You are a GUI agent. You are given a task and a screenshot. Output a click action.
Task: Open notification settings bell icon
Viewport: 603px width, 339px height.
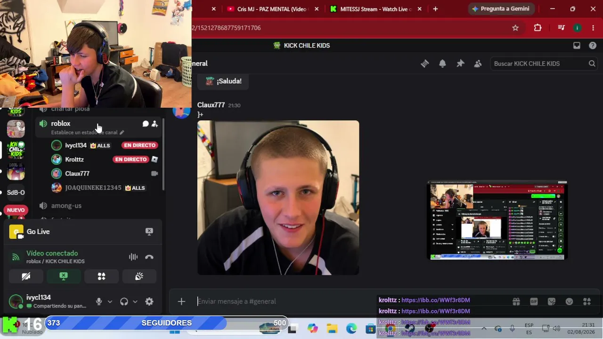click(x=442, y=64)
